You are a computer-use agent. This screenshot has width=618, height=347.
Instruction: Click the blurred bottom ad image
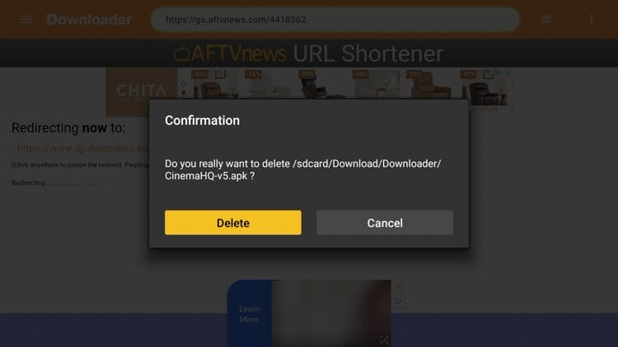pyautogui.click(x=331, y=313)
